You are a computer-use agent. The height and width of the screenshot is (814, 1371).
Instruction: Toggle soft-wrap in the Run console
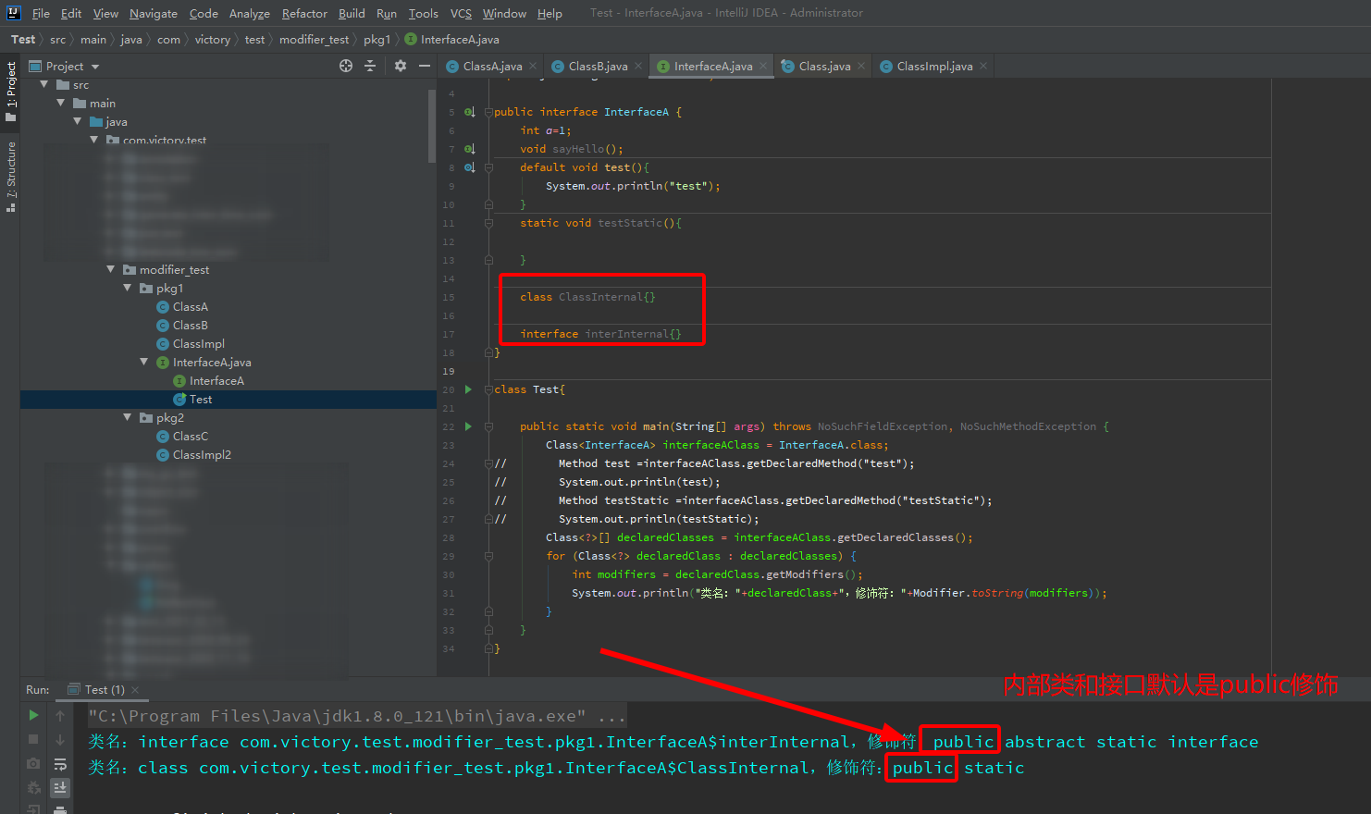coord(60,764)
